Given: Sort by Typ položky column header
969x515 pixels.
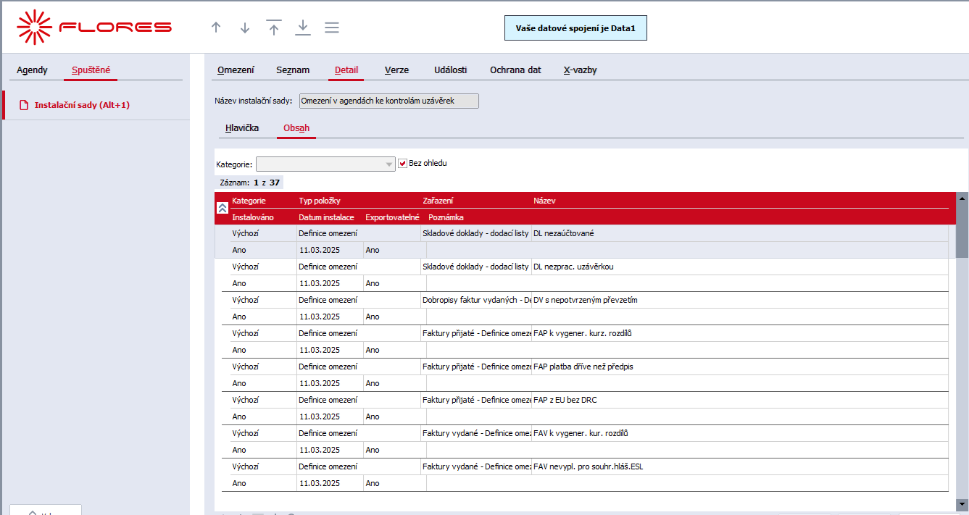Looking at the screenshot, I should [320, 201].
